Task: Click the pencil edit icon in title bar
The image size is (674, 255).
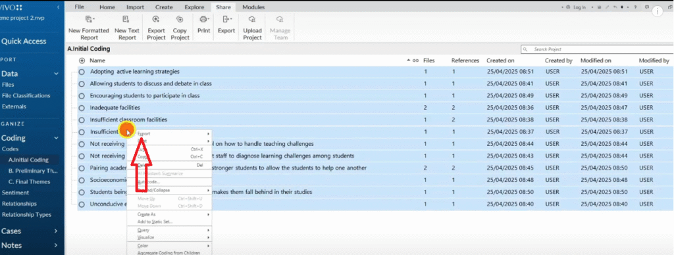Action: click(607, 8)
